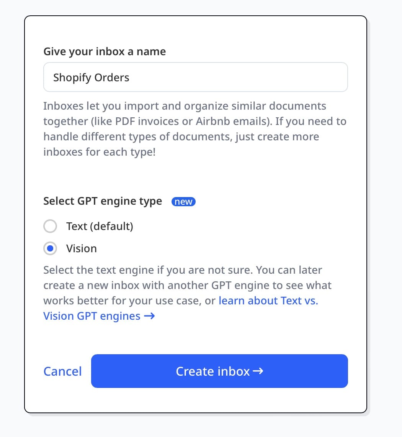402x437 pixels.
Task: Click the inbox name input field
Action: pyautogui.click(x=195, y=77)
